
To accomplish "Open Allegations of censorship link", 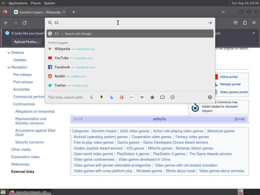I will click(x=35, y=111).
